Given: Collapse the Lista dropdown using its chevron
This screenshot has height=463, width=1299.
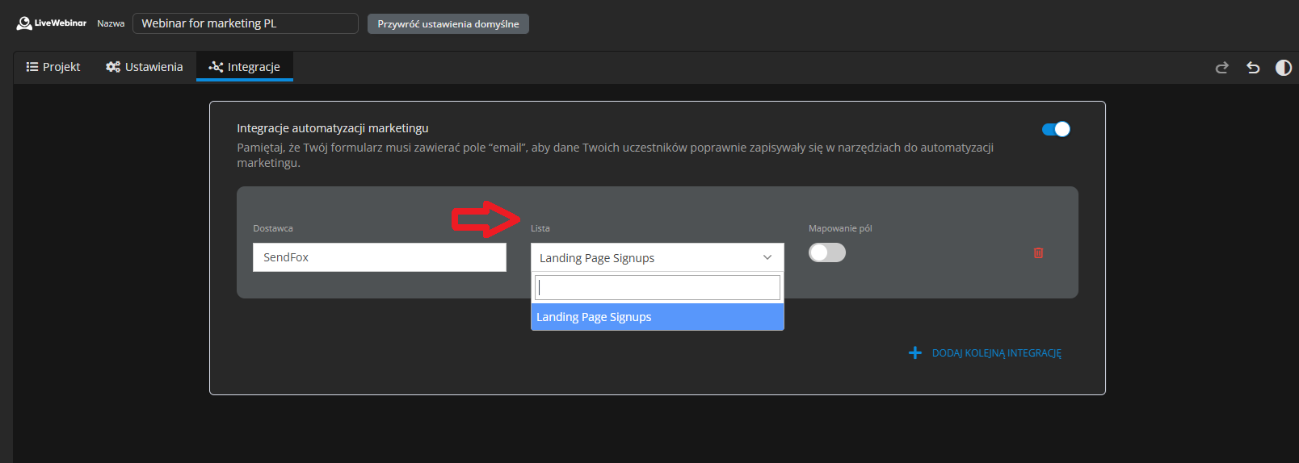Looking at the screenshot, I should (x=767, y=258).
